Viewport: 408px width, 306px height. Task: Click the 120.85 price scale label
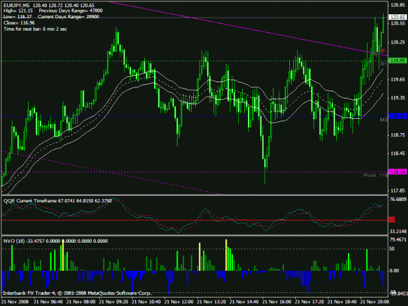(398, 5)
